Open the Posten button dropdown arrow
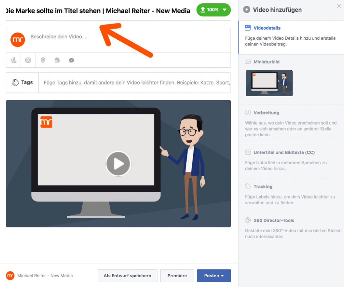The height and width of the screenshot is (287, 344). coord(222,276)
